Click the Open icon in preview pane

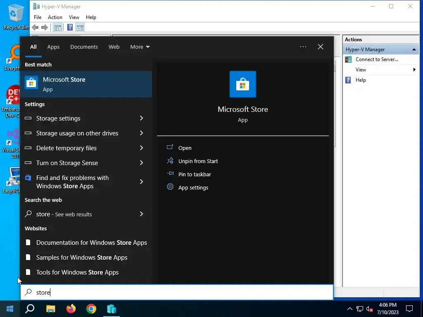pyautogui.click(x=170, y=147)
